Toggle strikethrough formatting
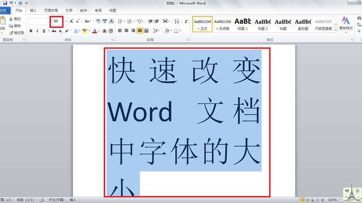 point(54,31)
